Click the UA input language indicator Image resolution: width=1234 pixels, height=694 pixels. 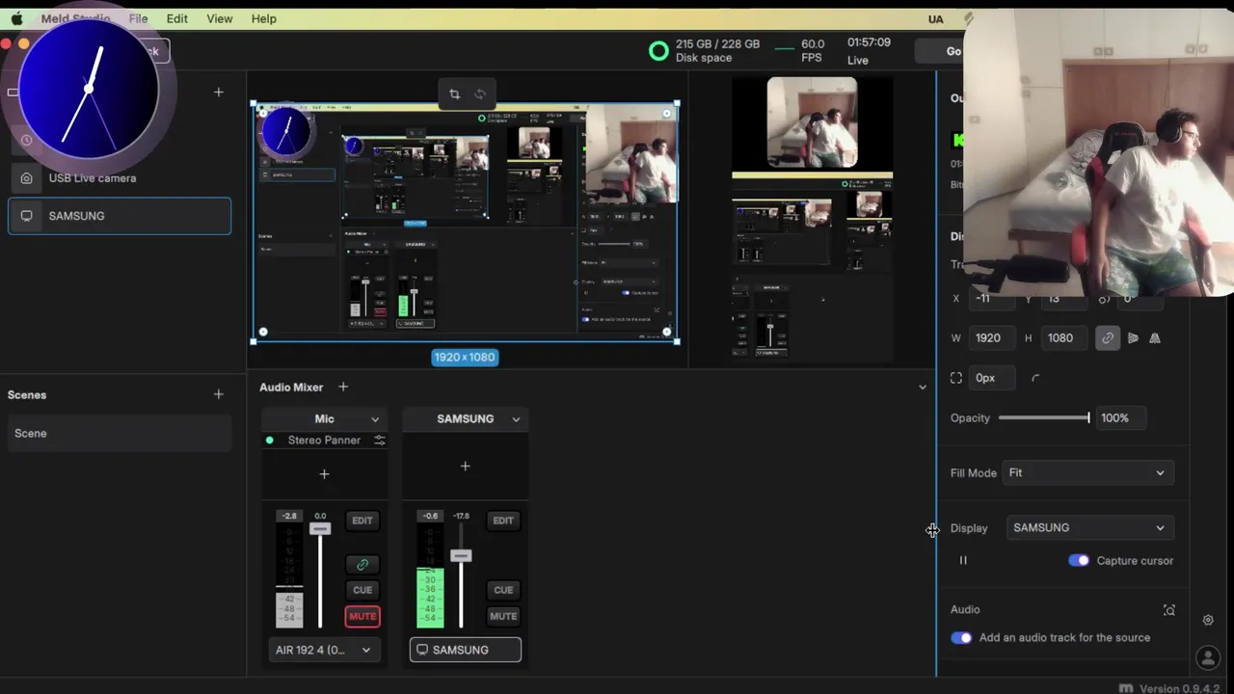(935, 19)
